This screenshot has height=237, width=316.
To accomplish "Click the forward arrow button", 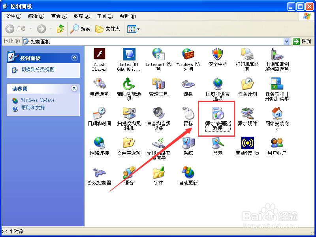I will pos(41,29).
